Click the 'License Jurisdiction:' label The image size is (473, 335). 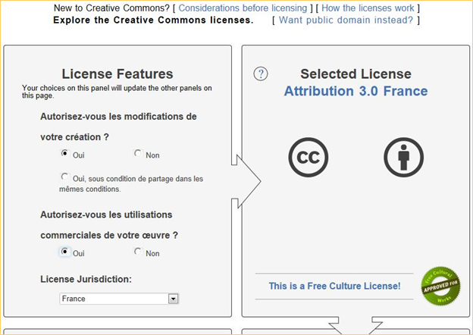pos(86,279)
